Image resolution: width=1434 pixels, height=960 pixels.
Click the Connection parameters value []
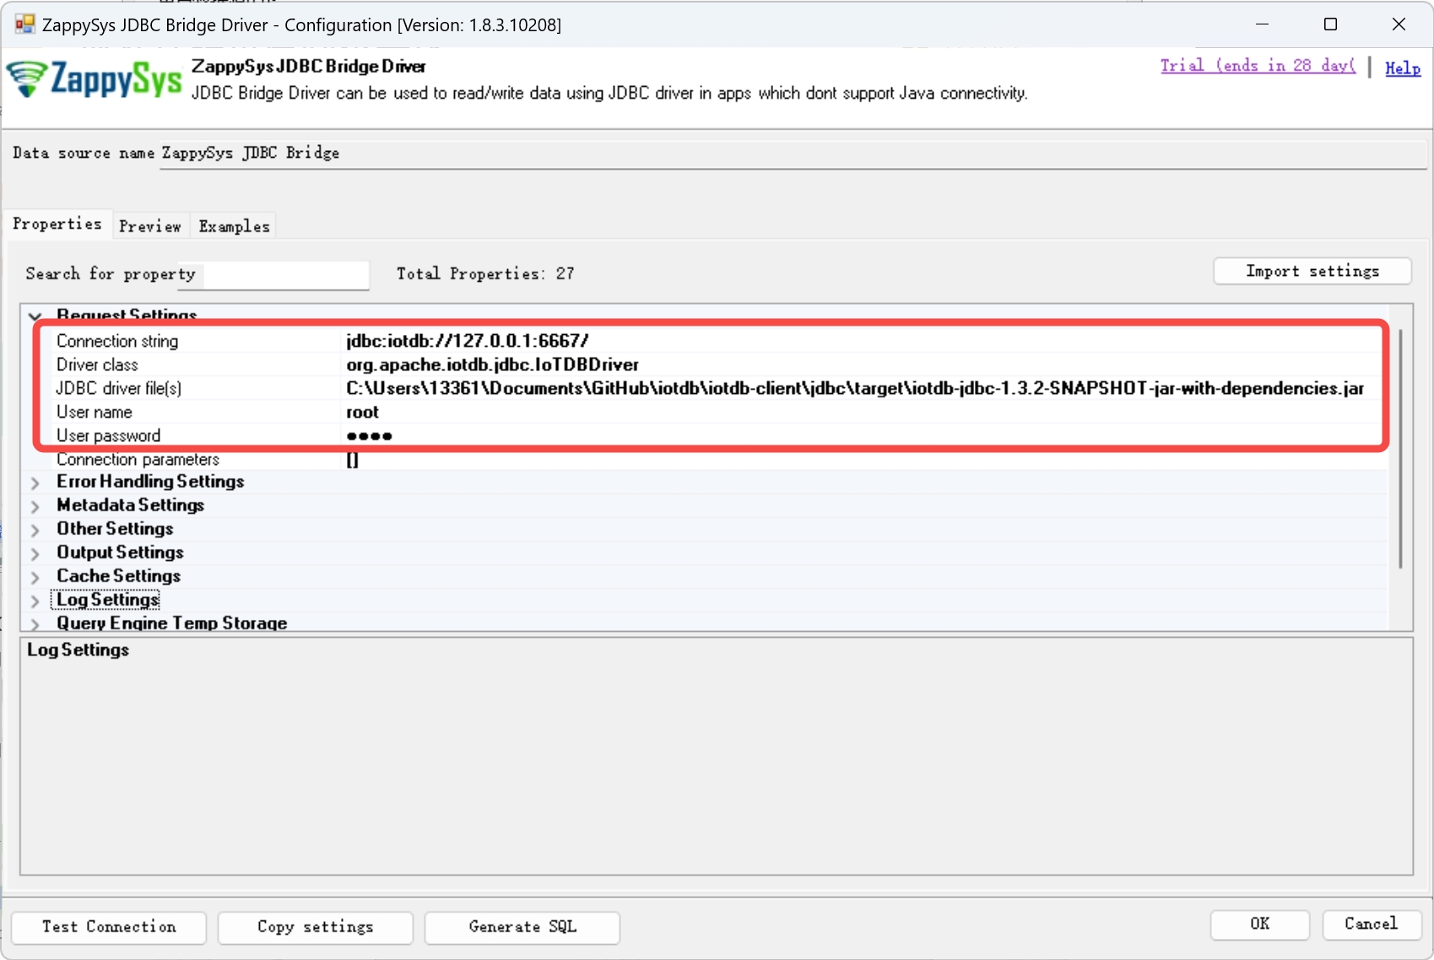pyautogui.click(x=352, y=460)
